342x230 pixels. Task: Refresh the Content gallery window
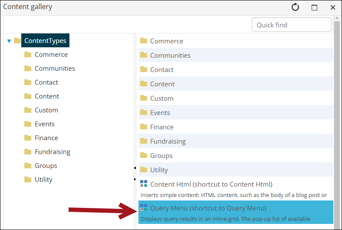coord(295,7)
